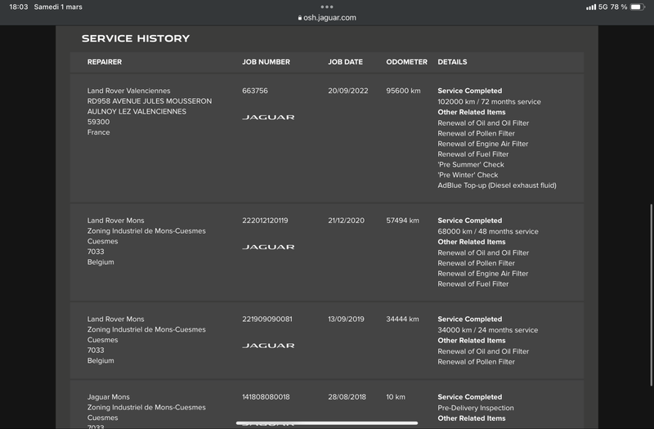Select Renewal of Engine Air Filter in 57494 km row
Image resolution: width=654 pixels, height=429 pixels.
[x=482, y=274]
